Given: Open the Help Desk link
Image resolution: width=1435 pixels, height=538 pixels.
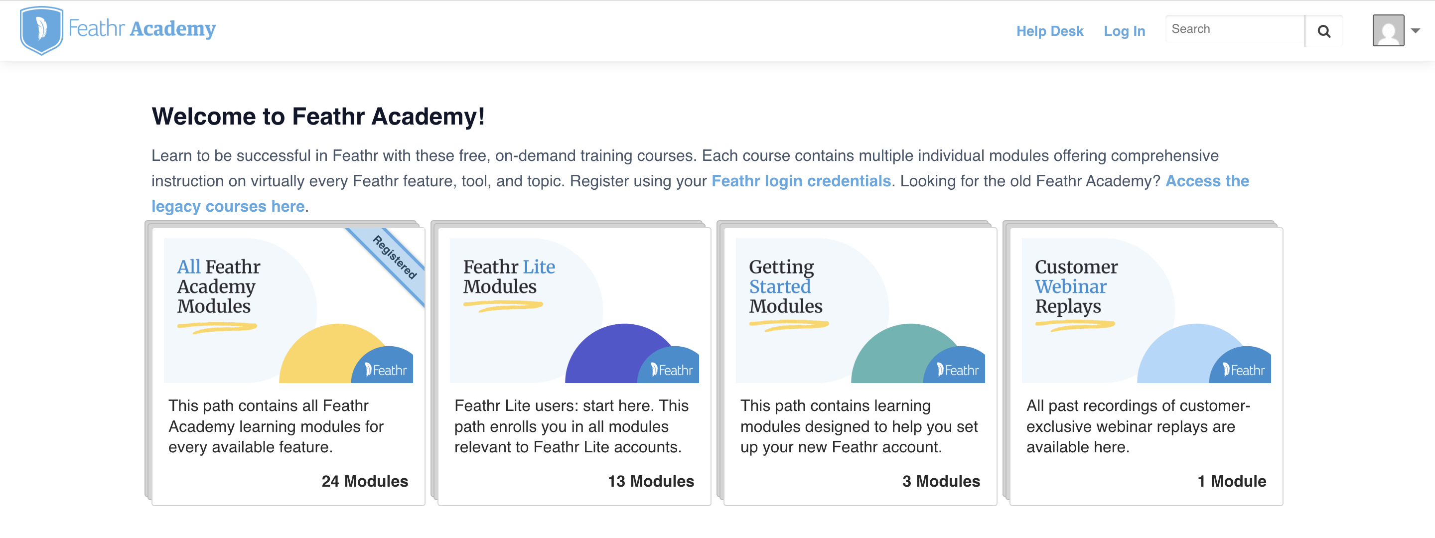Looking at the screenshot, I should pos(1049,31).
